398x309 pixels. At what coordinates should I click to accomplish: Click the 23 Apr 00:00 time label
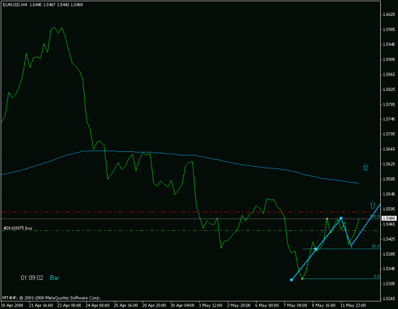click(x=69, y=305)
